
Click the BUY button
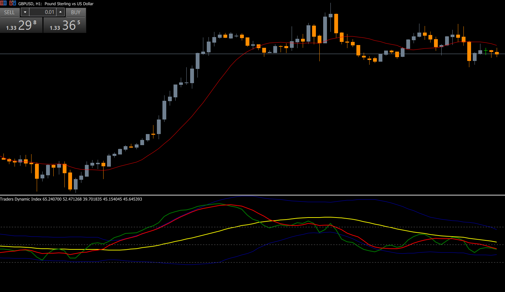click(x=76, y=12)
